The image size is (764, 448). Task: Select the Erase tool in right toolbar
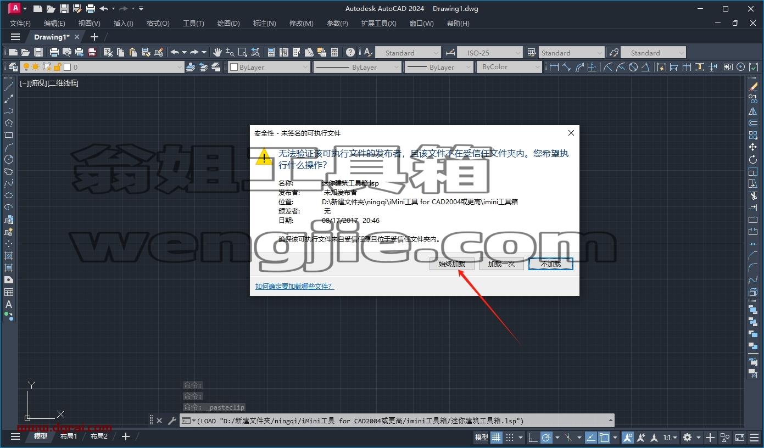pos(752,87)
